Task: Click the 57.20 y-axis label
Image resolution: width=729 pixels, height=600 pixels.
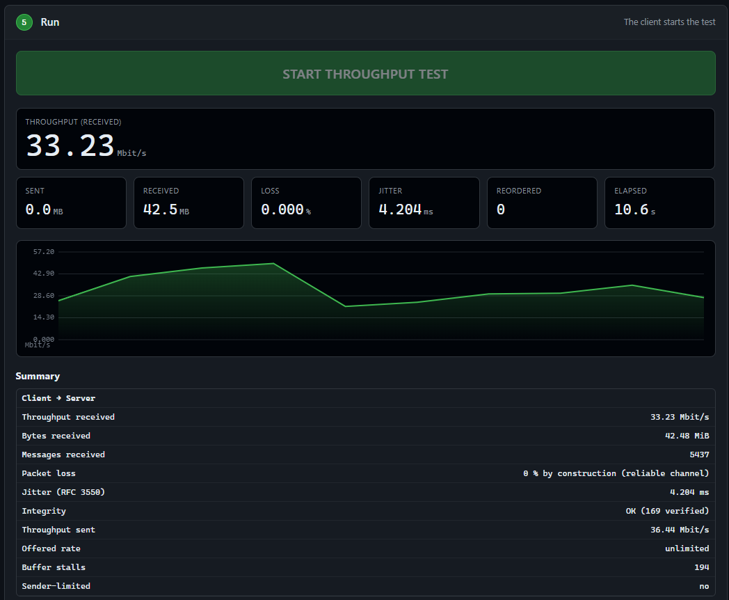Action: point(44,252)
